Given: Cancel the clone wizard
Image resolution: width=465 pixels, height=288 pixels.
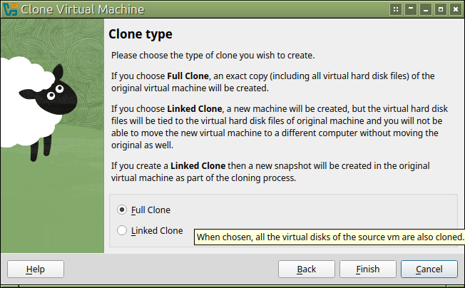Looking at the screenshot, I should [429, 269].
